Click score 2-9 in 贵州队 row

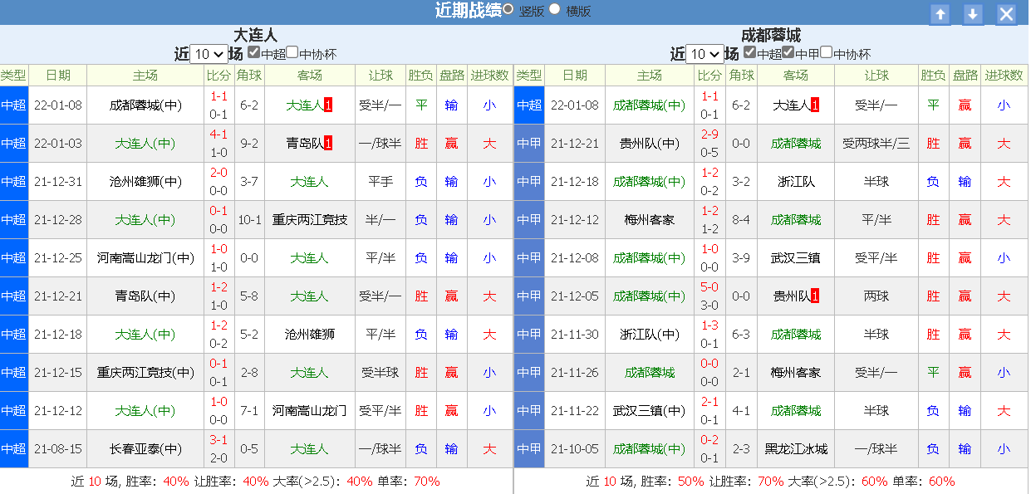point(709,135)
